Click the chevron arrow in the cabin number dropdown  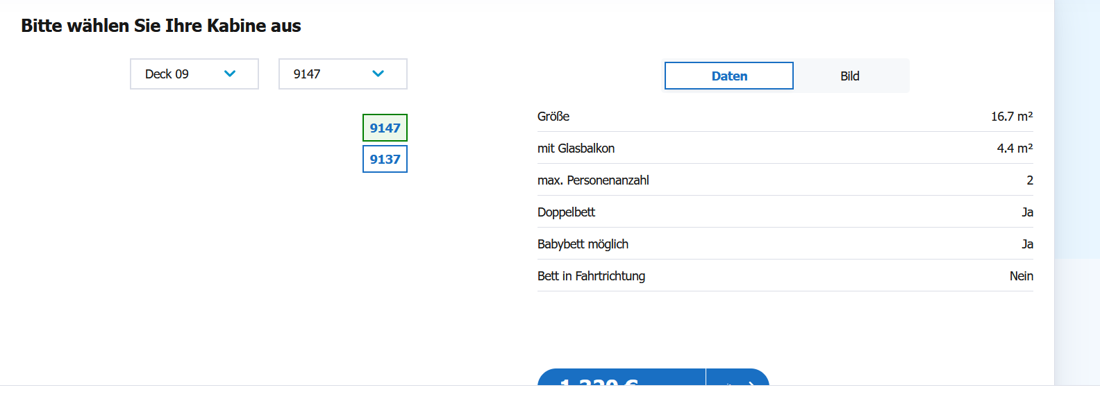coord(378,74)
